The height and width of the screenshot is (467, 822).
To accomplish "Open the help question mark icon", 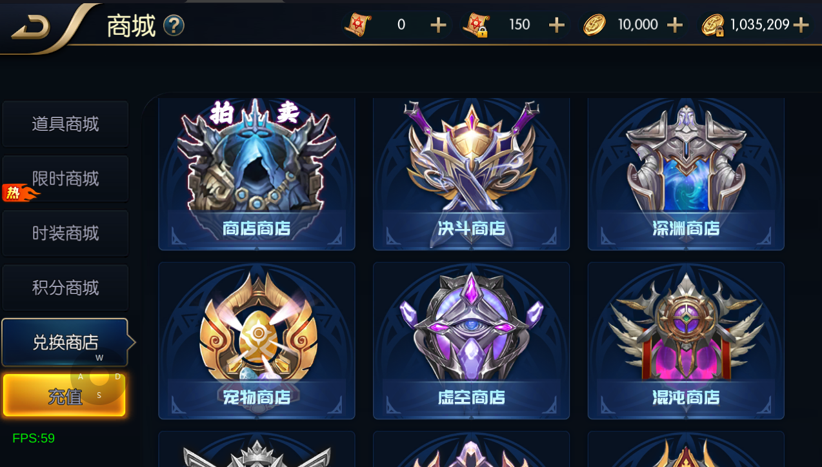I will pos(174,26).
